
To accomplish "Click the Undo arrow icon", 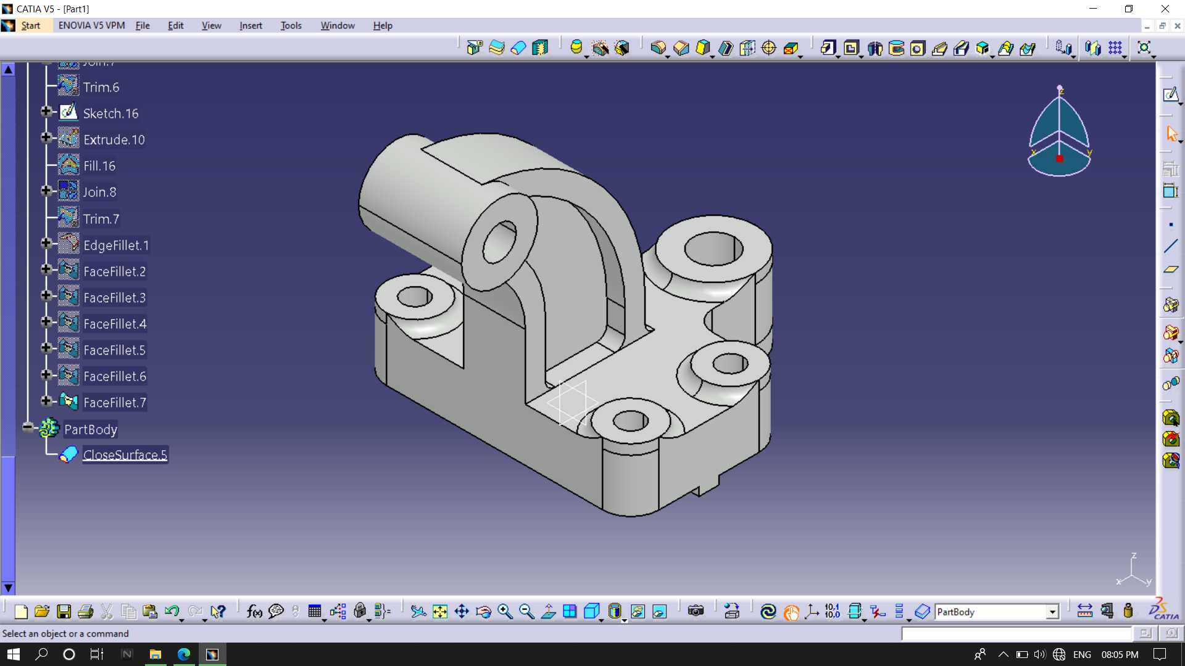I will coord(171,611).
